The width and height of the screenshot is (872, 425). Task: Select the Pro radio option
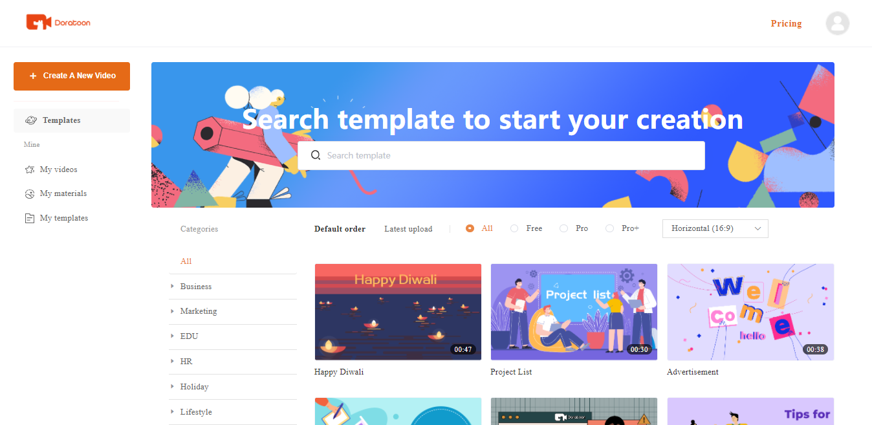pyautogui.click(x=563, y=228)
